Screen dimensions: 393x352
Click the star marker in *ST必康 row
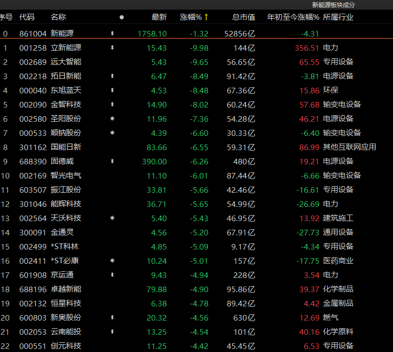click(x=112, y=261)
